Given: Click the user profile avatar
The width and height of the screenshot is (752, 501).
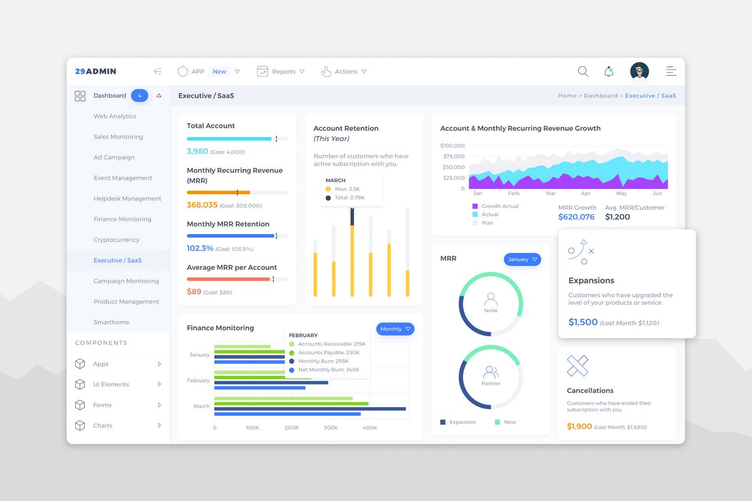Looking at the screenshot, I should 639,71.
